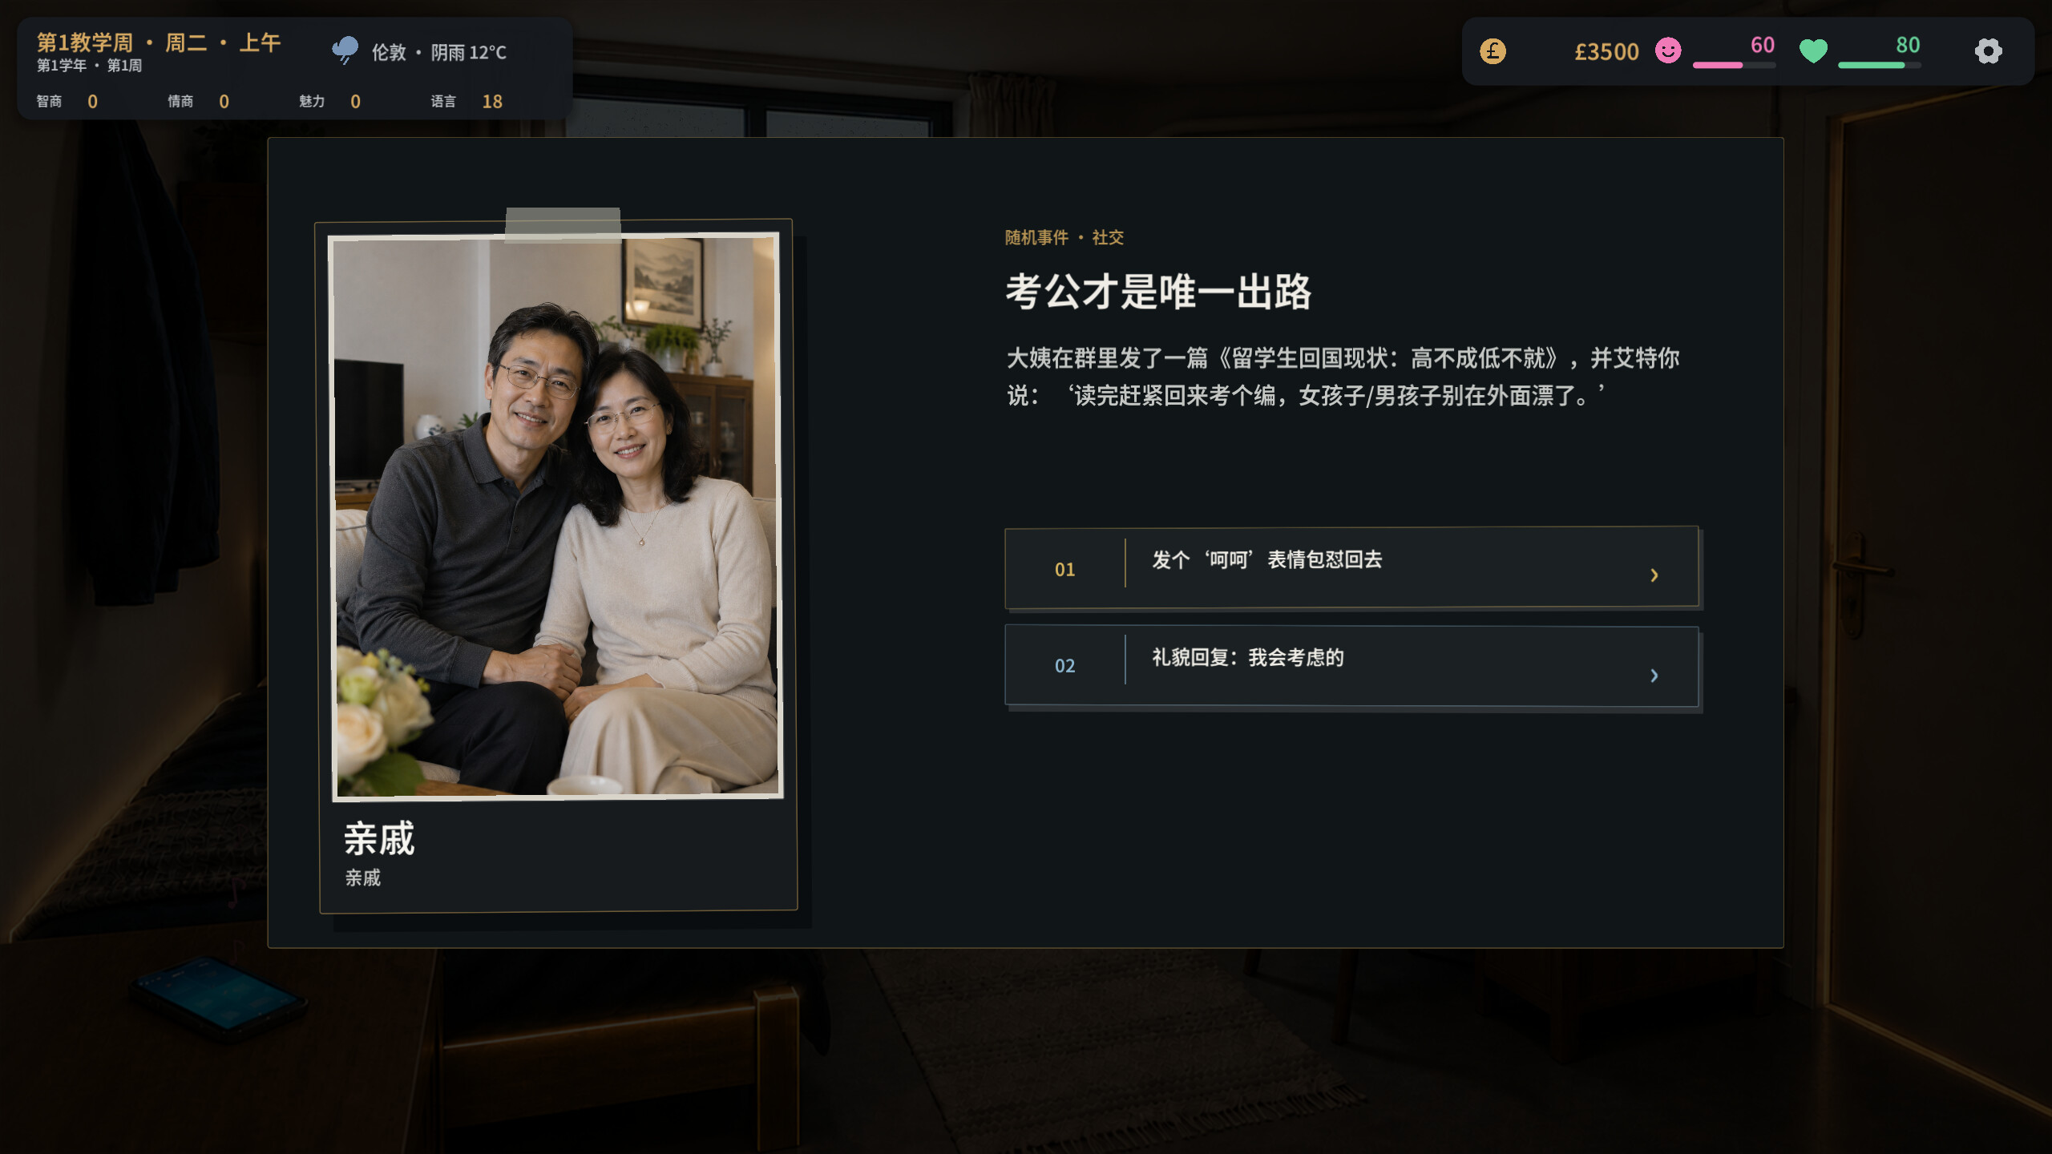Screen dimensions: 2052x1154
Task: Click the rain cloud weather icon
Action: point(345,50)
